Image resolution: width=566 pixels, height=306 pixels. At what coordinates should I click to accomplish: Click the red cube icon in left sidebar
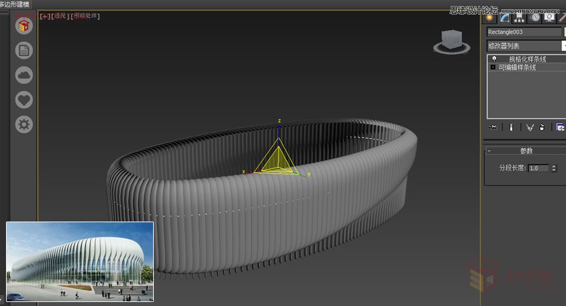[24, 26]
